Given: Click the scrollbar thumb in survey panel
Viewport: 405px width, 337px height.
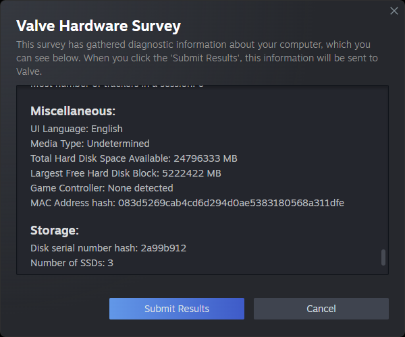Looking at the screenshot, I should point(383,257).
